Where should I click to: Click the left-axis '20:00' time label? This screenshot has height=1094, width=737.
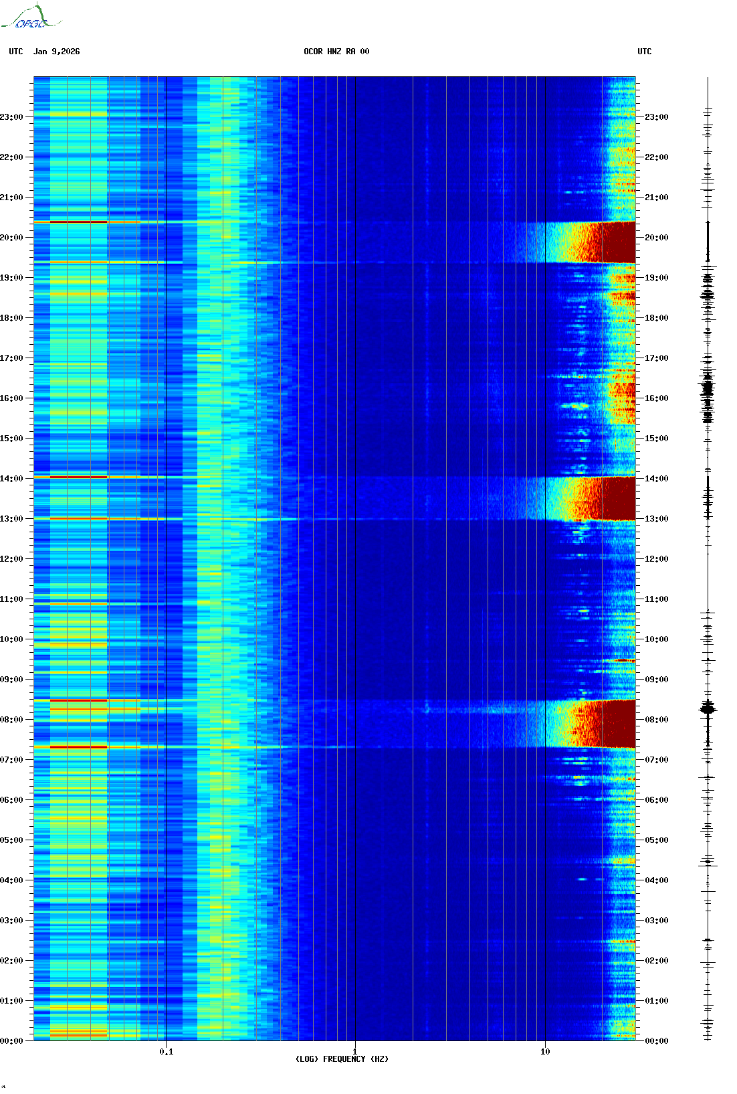tap(11, 238)
